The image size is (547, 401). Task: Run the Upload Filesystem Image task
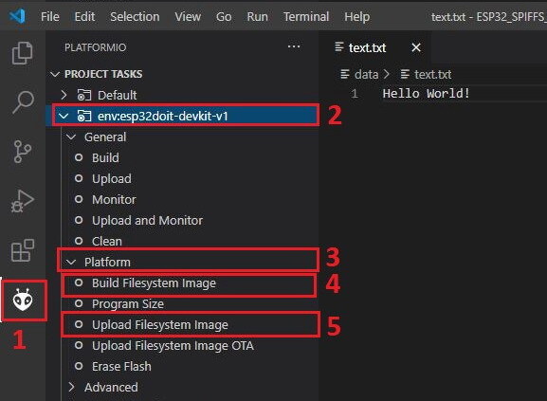[x=160, y=325]
